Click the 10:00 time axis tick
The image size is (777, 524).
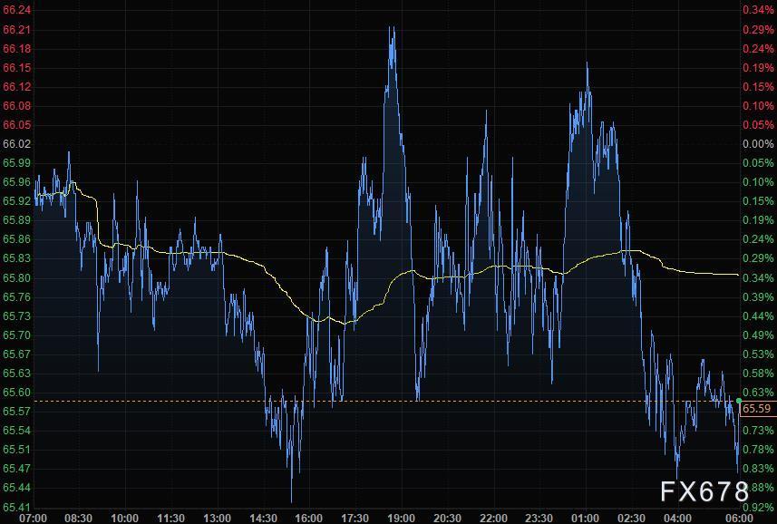click(124, 518)
